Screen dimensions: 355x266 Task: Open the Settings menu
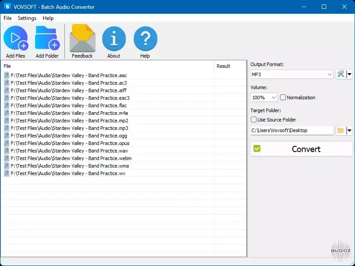click(x=27, y=18)
